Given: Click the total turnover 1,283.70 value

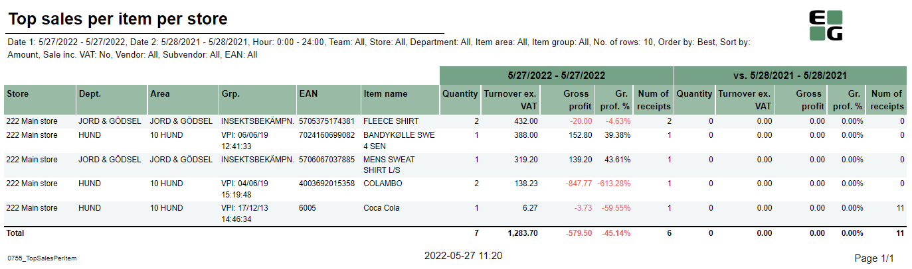Looking at the screenshot, I should (x=523, y=233).
